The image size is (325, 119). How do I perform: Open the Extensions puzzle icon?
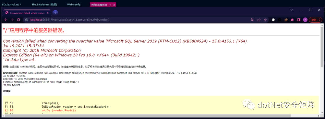tap(292, 20)
